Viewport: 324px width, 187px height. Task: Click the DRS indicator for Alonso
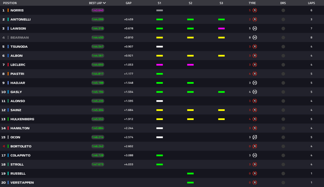(283, 101)
